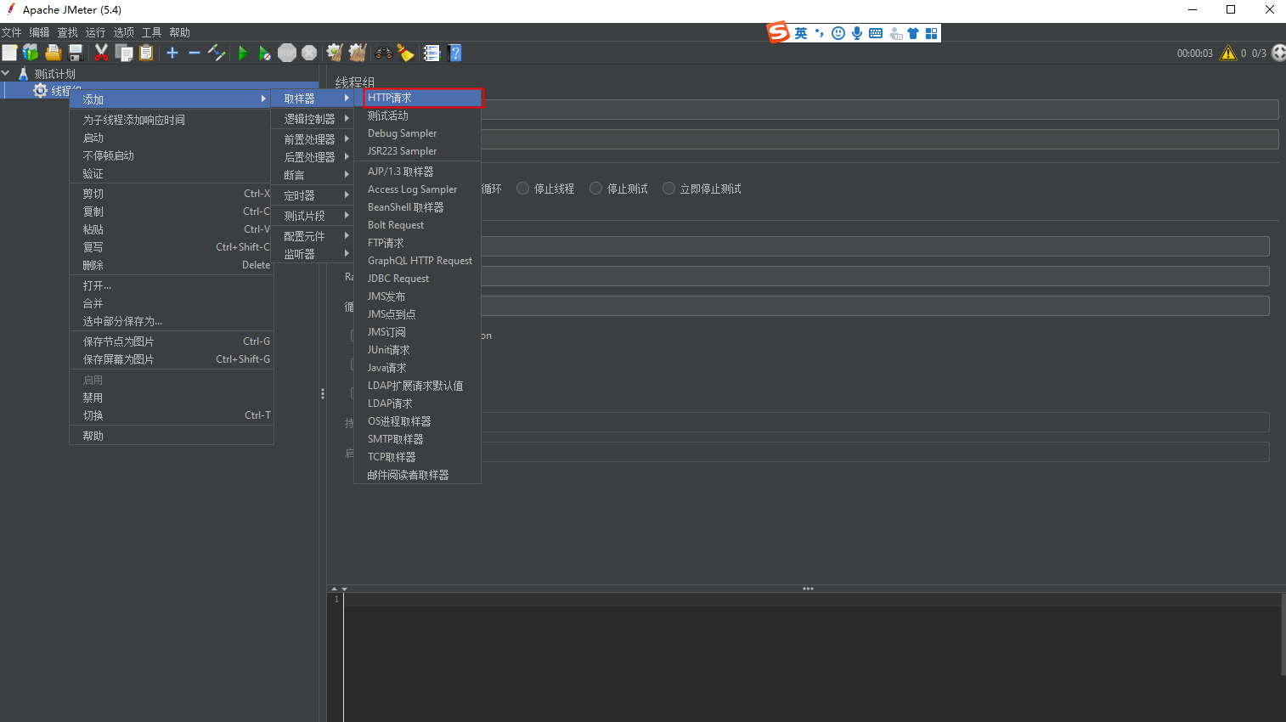1286x722 pixels.
Task: Choose JSR223 Sampler from the list
Action: (x=417, y=151)
